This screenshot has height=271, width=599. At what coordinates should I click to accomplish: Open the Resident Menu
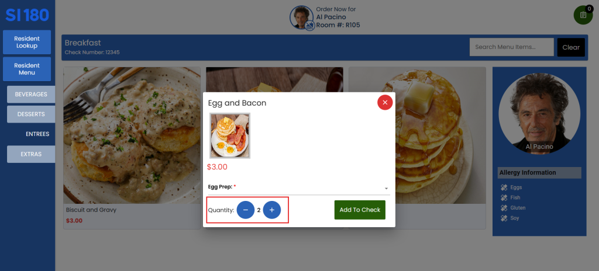click(x=27, y=69)
